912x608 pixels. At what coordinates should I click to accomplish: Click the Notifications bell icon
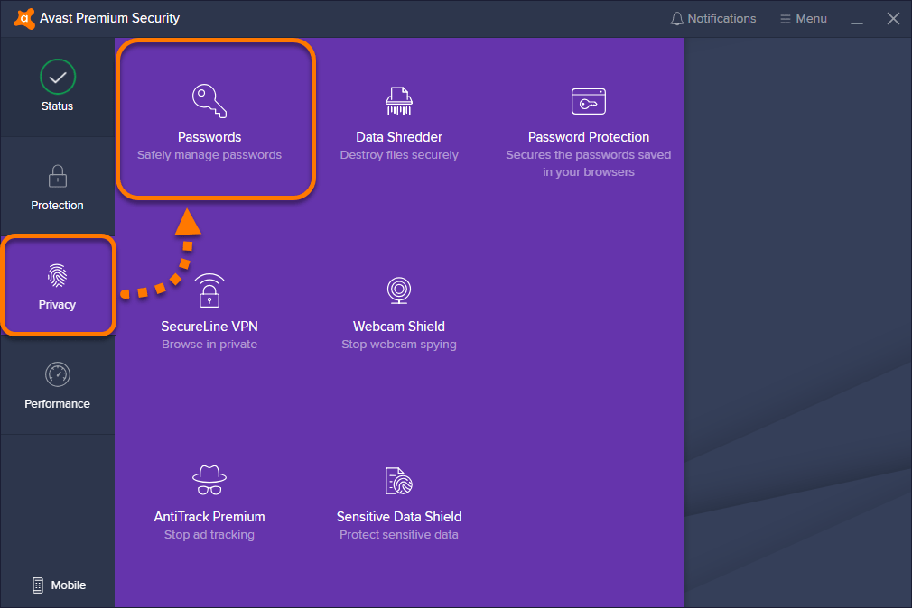[676, 19]
